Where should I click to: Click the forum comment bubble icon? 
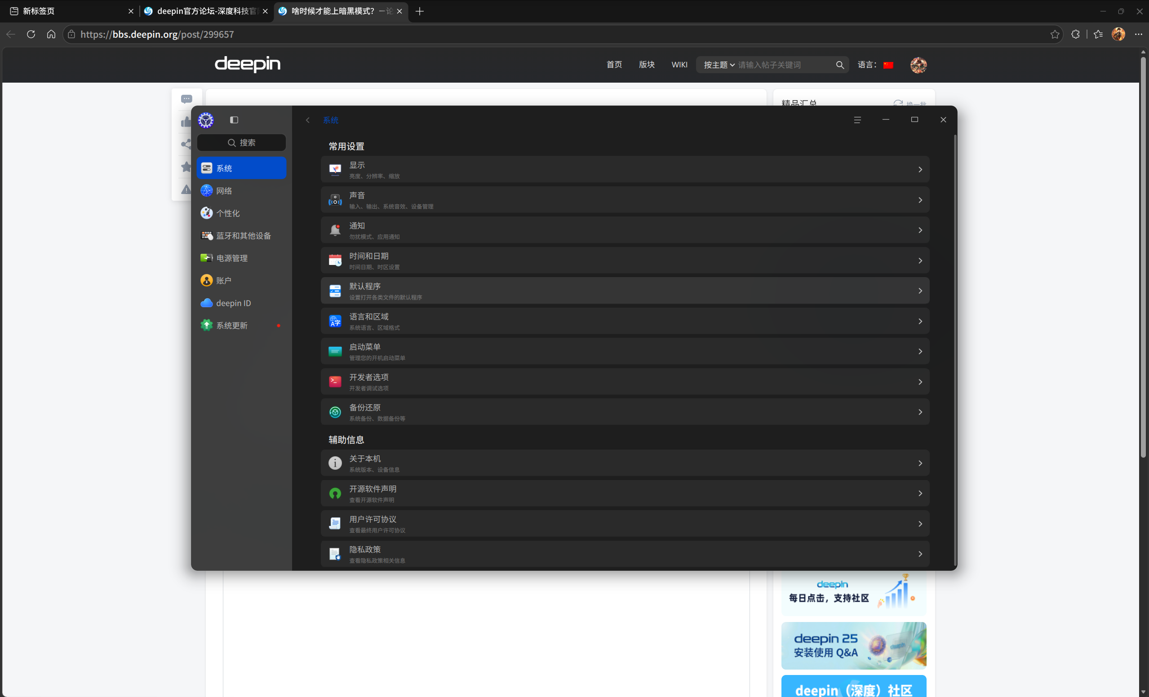(x=186, y=99)
